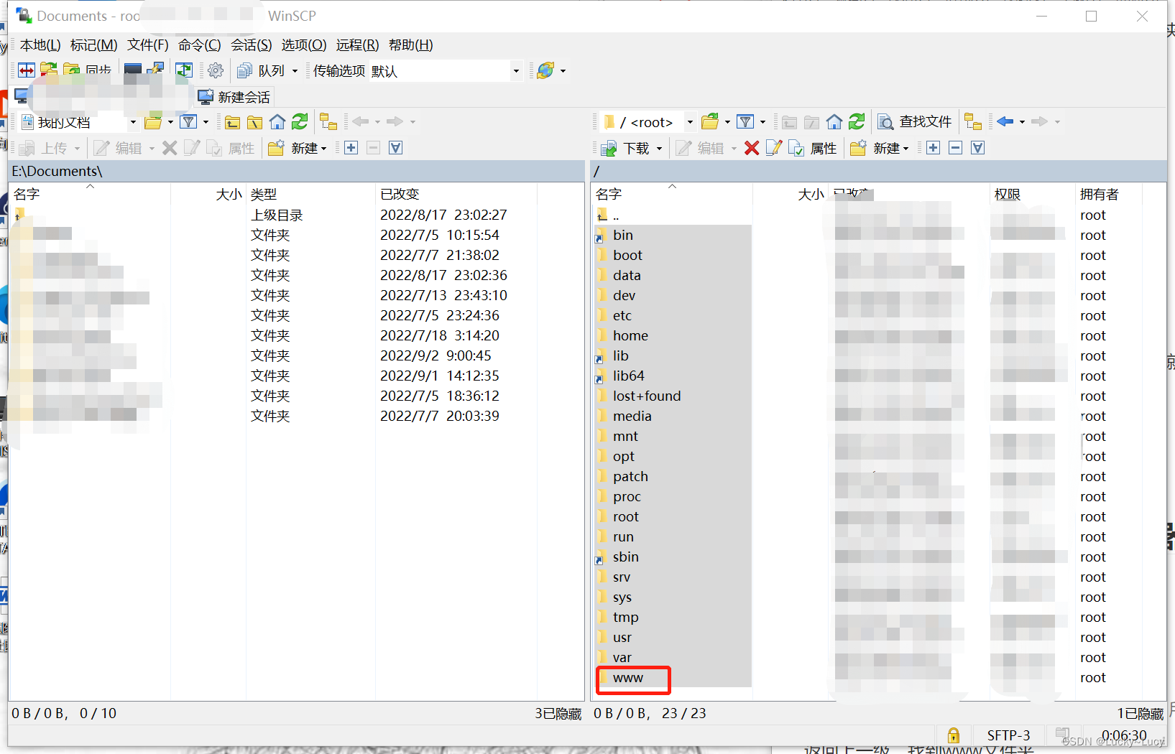Click the remote rename icon
This screenshot has height=754, width=1175.
773,148
